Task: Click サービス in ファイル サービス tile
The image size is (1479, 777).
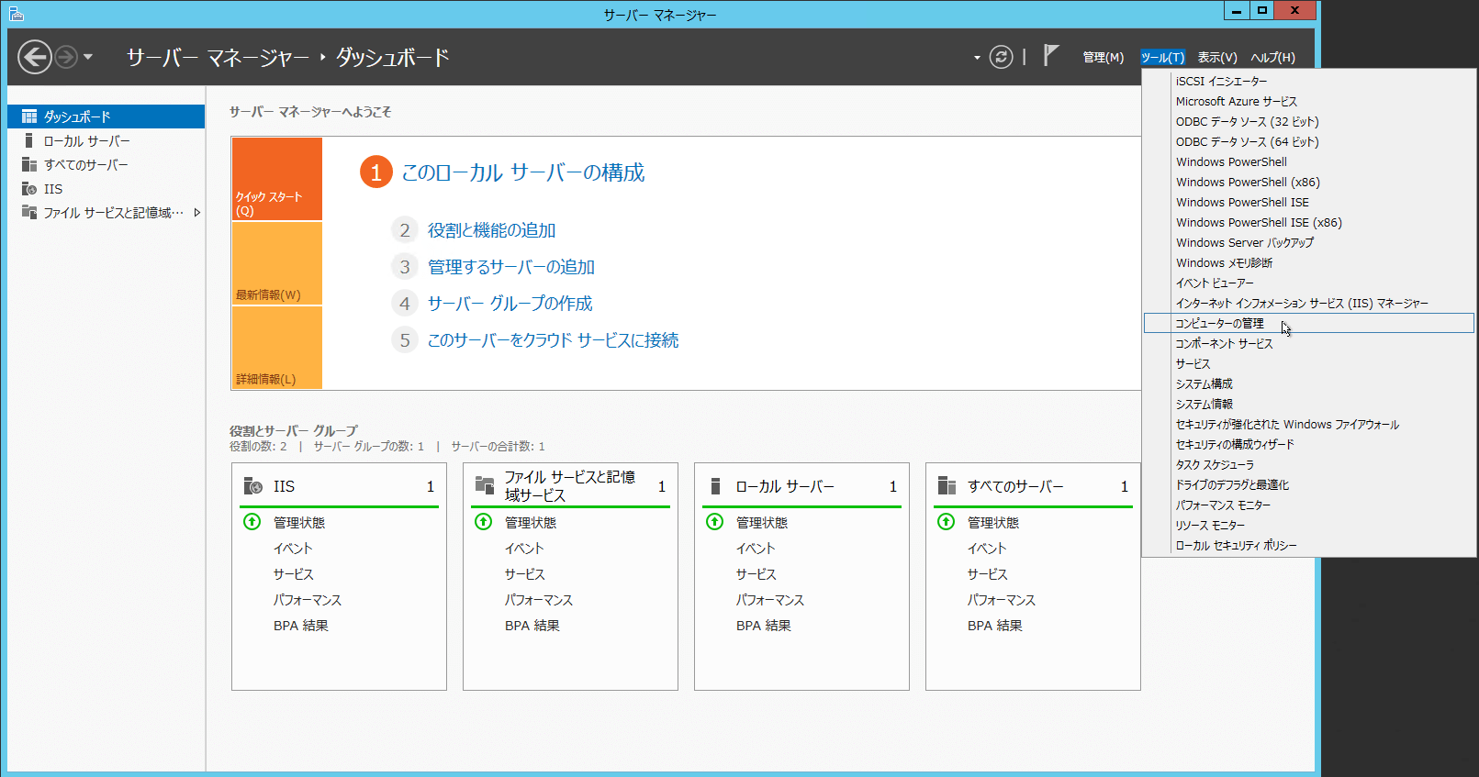Action: coord(525,574)
